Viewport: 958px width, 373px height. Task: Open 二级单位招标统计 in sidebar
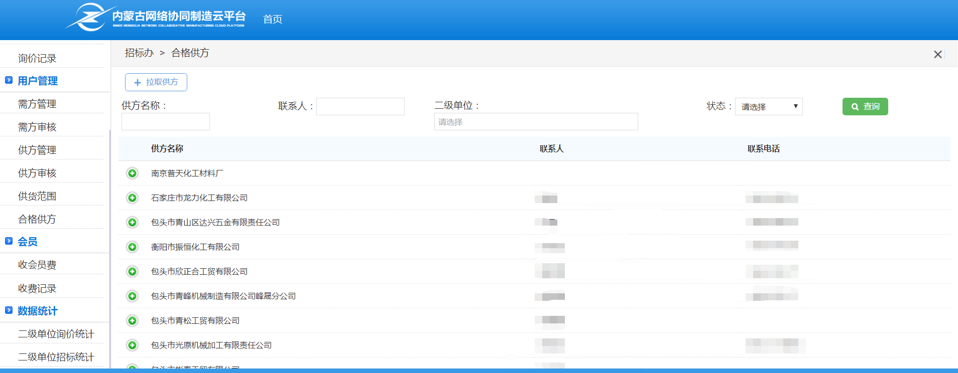(56, 357)
